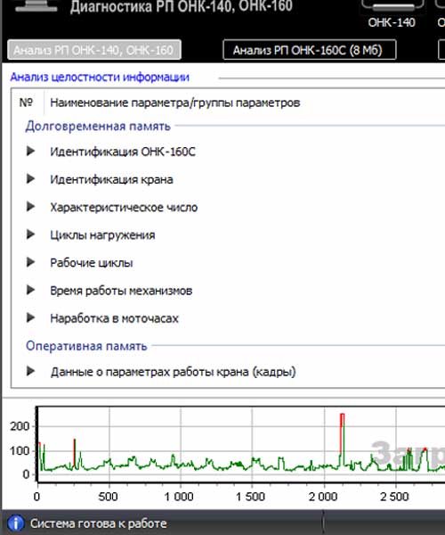Screen dimensions: 445x535
Task: Click the blue info icon in status bar
Action: pos(15,523)
